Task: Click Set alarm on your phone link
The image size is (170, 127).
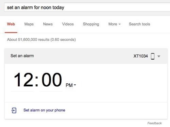Action: coord(44,110)
